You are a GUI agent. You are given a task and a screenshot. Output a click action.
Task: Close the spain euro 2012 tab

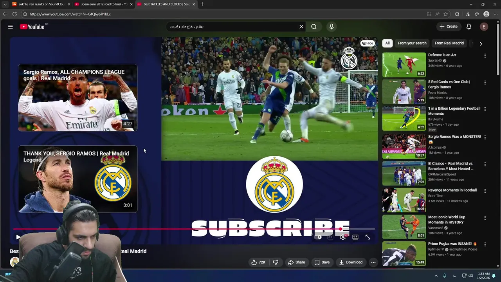(131, 4)
